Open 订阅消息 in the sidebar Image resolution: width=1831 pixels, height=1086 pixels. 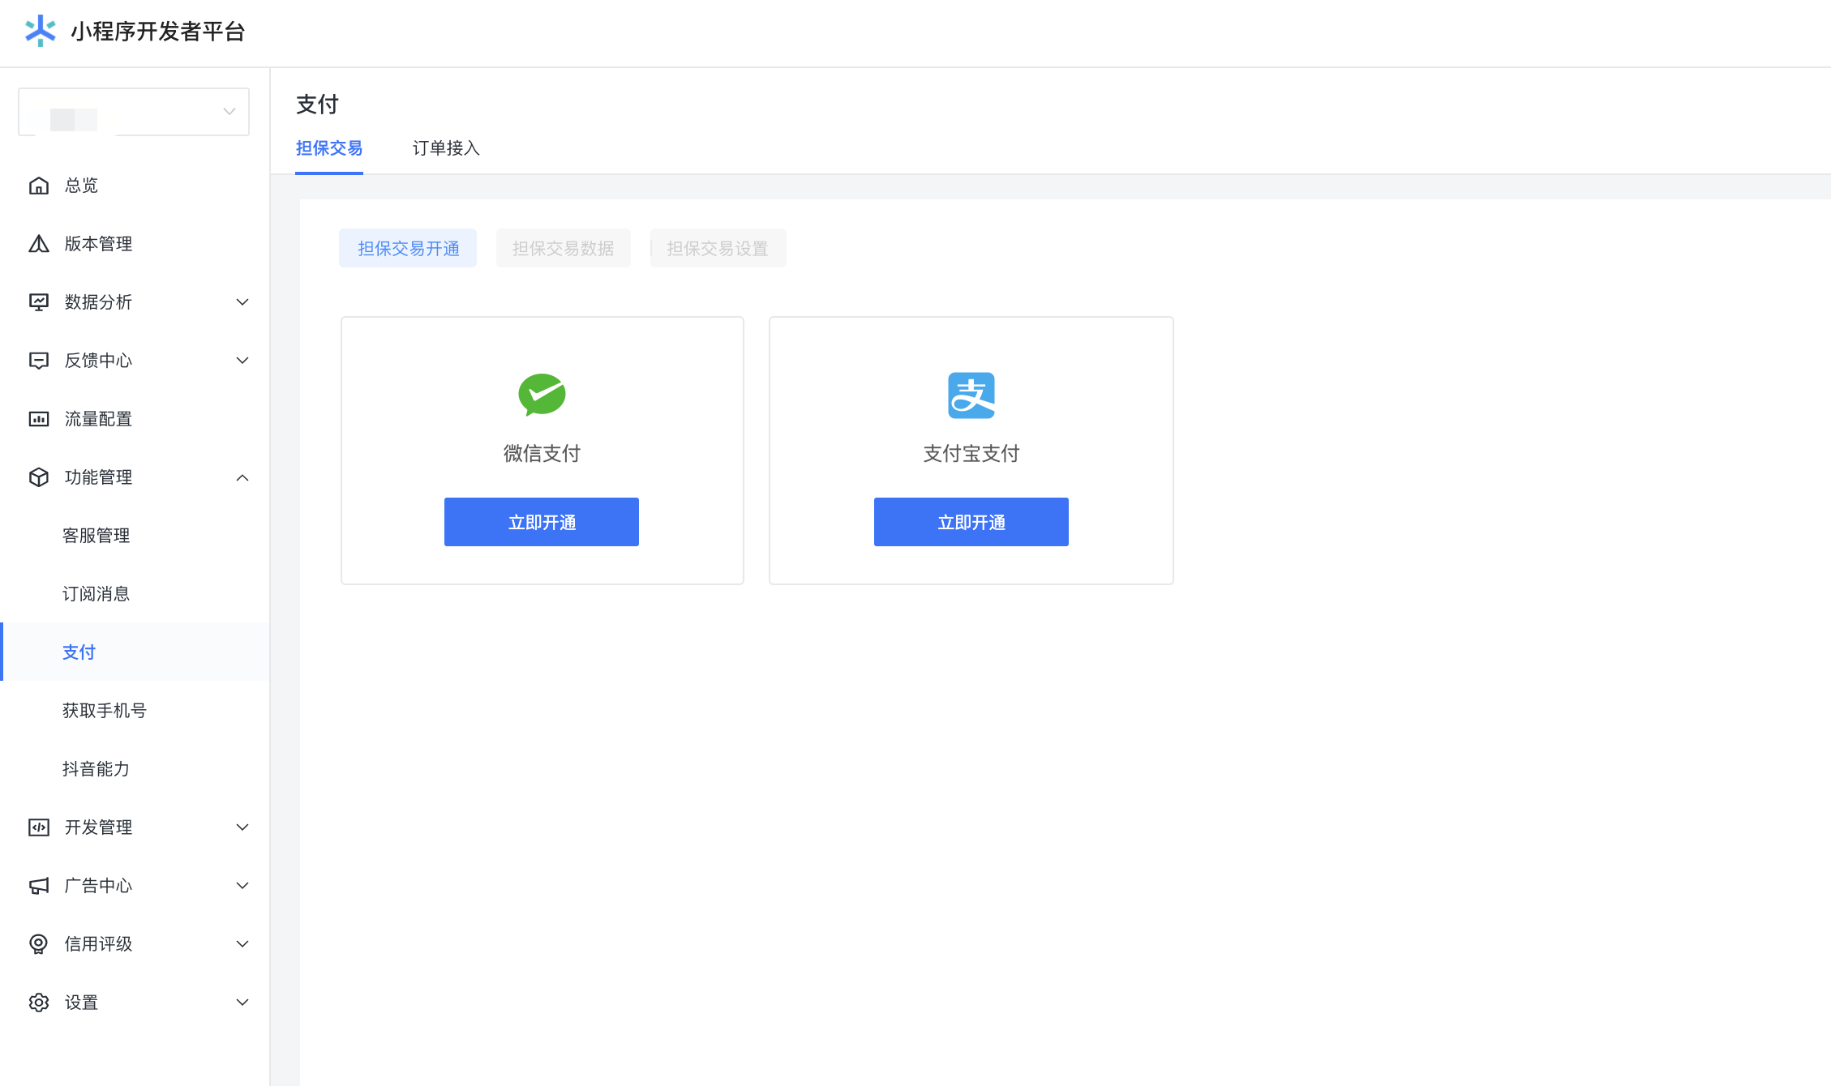[x=96, y=594]
